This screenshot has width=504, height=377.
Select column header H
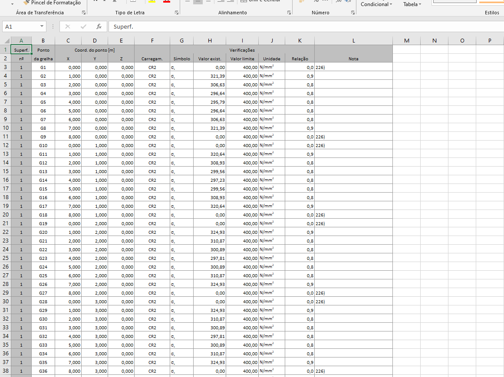tap(210, 40)
